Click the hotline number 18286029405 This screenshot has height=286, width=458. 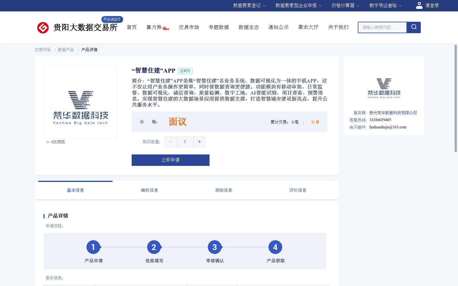(380, 120)
